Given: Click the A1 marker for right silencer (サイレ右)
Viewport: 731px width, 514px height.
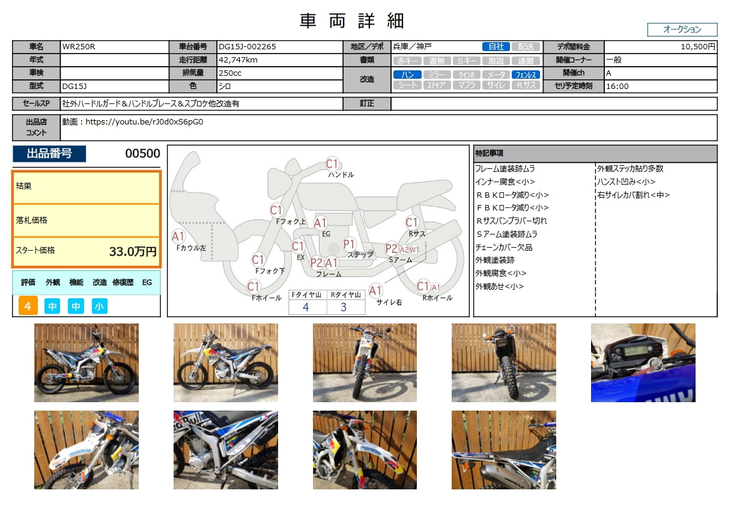Looking at the screenshot, I should [376, 291].
